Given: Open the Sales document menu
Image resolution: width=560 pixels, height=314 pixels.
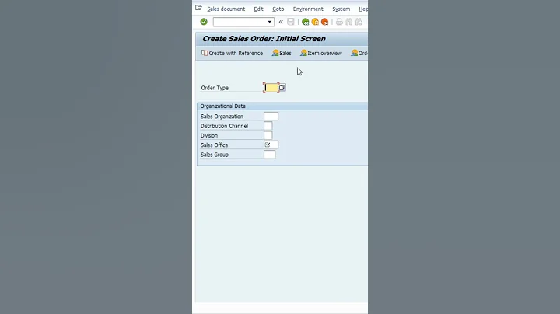Looking at the screenshot, I should coord(226,9).
